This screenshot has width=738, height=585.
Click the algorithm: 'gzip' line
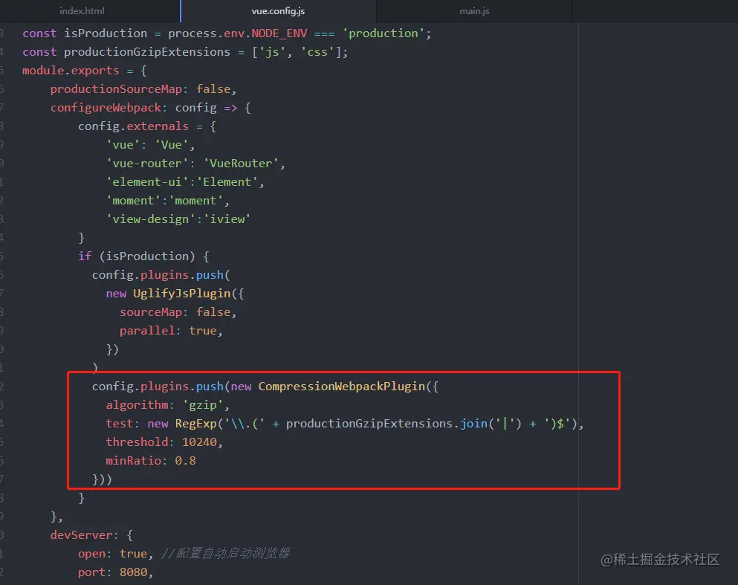[167, 405]
